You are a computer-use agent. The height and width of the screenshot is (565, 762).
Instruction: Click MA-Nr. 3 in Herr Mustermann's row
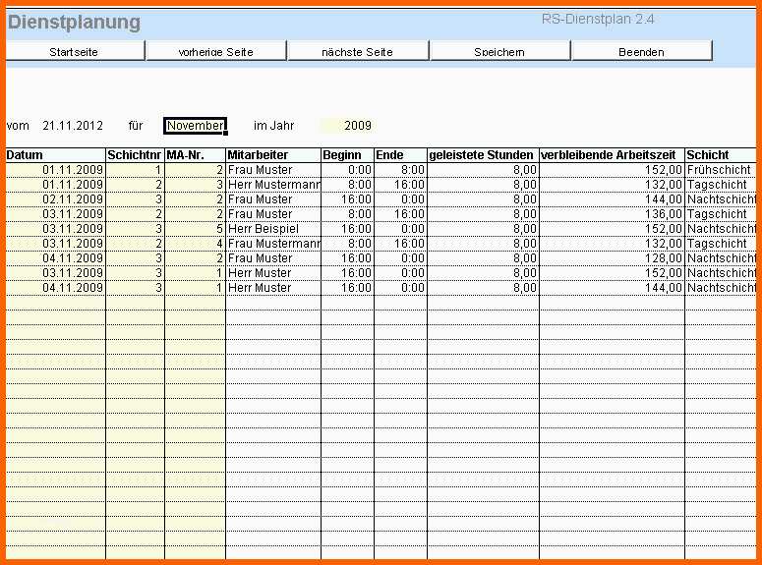(195, 185)
